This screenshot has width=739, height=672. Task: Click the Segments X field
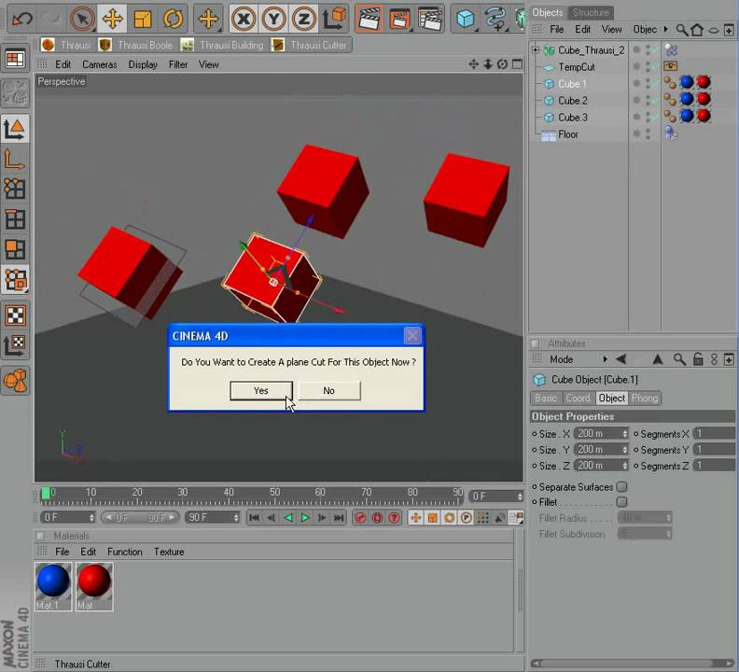pyautogui.click(x=714, y=433)
